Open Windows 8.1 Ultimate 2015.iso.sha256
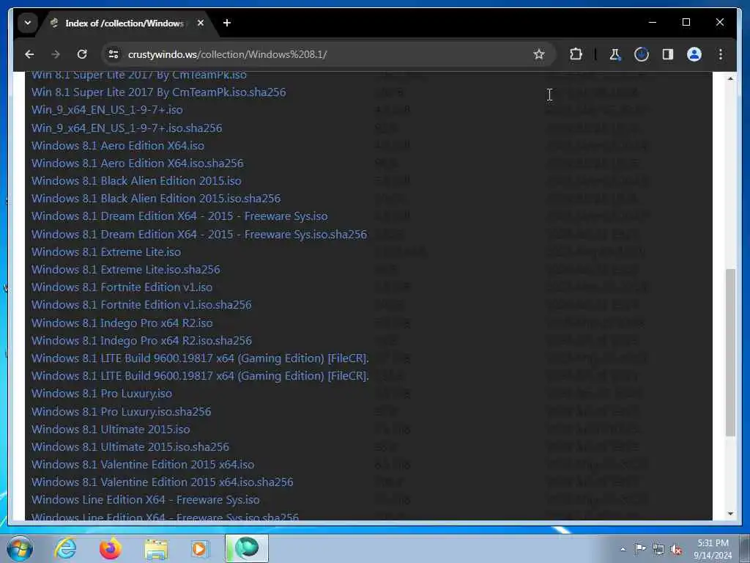 pyautogui.click(x=130, y=446)
